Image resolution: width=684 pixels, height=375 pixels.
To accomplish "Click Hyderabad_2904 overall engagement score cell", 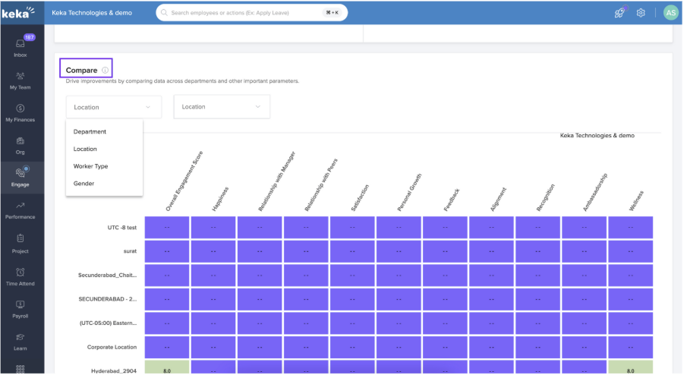I will click(167, 369).
